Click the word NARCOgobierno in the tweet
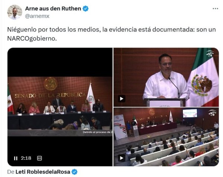This screenshot has width=223, height=177. tap(32, 38)
